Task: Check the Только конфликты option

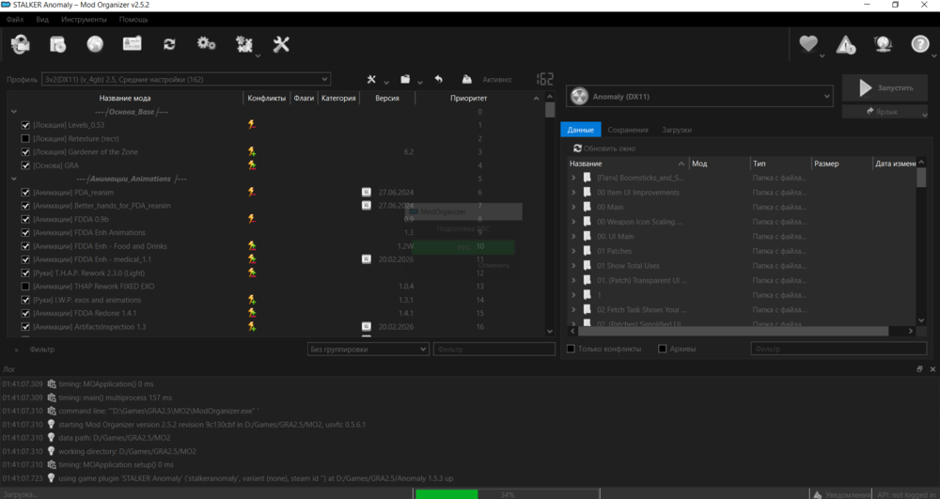Action: click(x=571, y=349)
